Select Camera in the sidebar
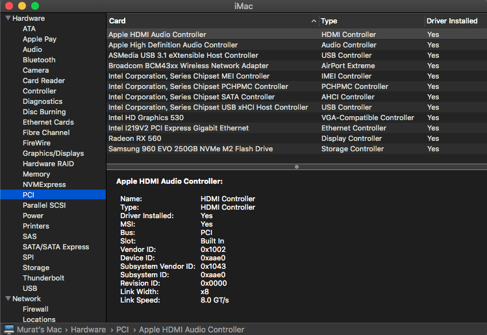The height and width of the screenshot is (335, 487). coord(36,70)
